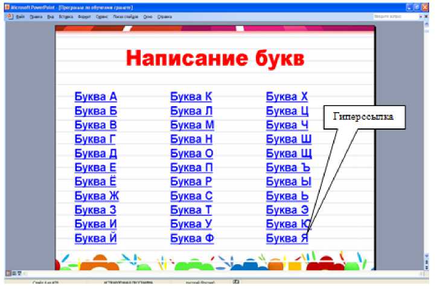Click the 'Буква В' link
The image size is (437, 290).
[x=95, y=125]
